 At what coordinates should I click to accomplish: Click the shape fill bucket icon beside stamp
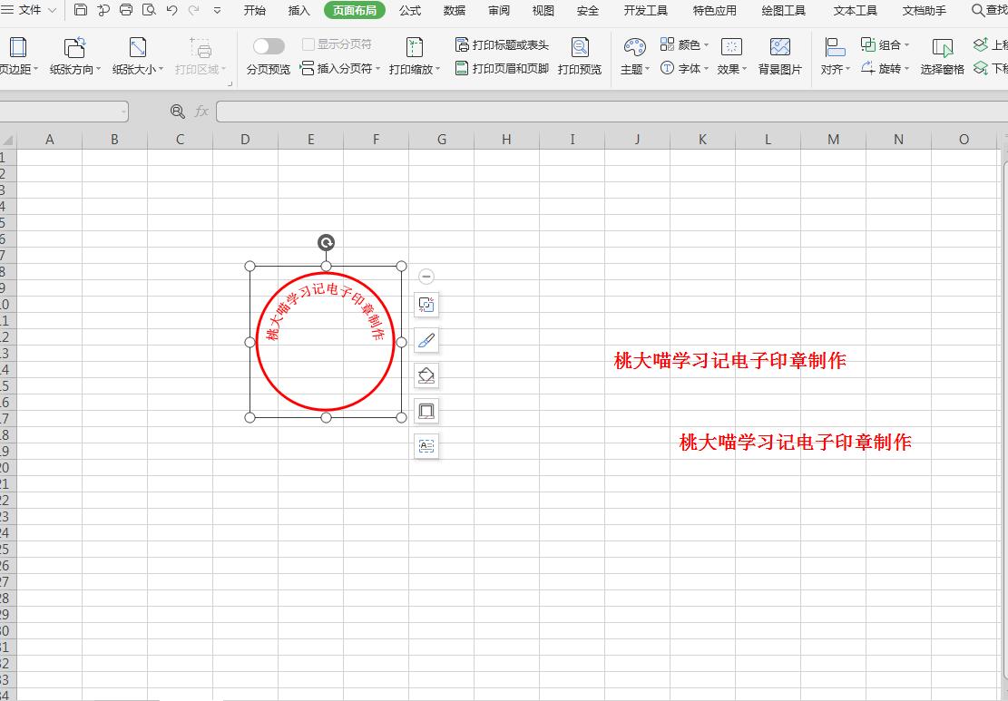click(426, 375)
